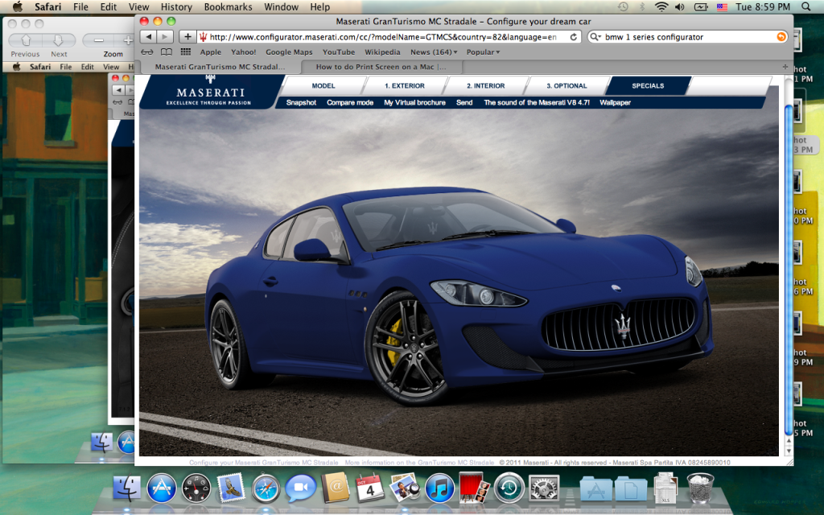Launch Preview from the Dock

pos(405,488)
